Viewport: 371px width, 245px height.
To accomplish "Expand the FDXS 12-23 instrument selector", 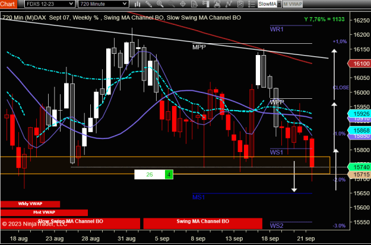I will click(x=50, y=4).
